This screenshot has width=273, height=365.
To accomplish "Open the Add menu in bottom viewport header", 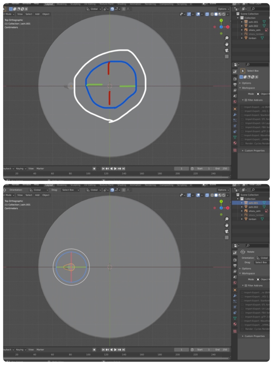I will 37,195.
